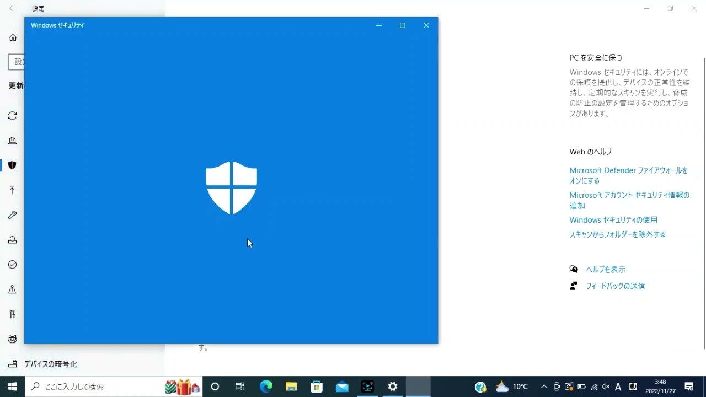Screen dimensions: 706x397
Task: Click the Settings search field
Action: tap(17, 62)
